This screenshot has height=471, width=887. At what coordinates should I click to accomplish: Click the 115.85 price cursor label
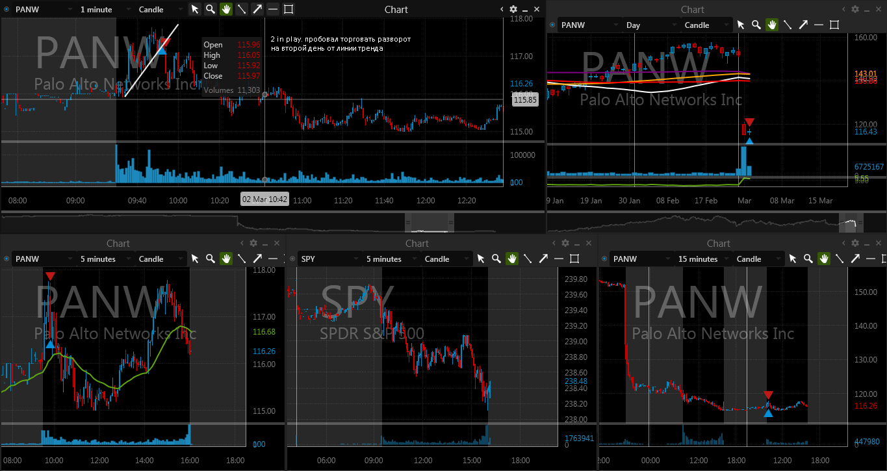click(x=524, y=100)
